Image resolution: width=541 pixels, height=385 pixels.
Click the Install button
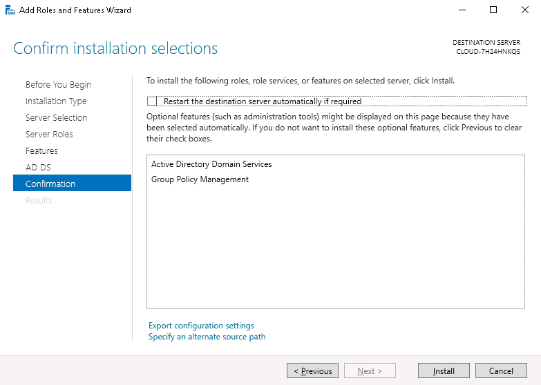[x=444, y=371]
